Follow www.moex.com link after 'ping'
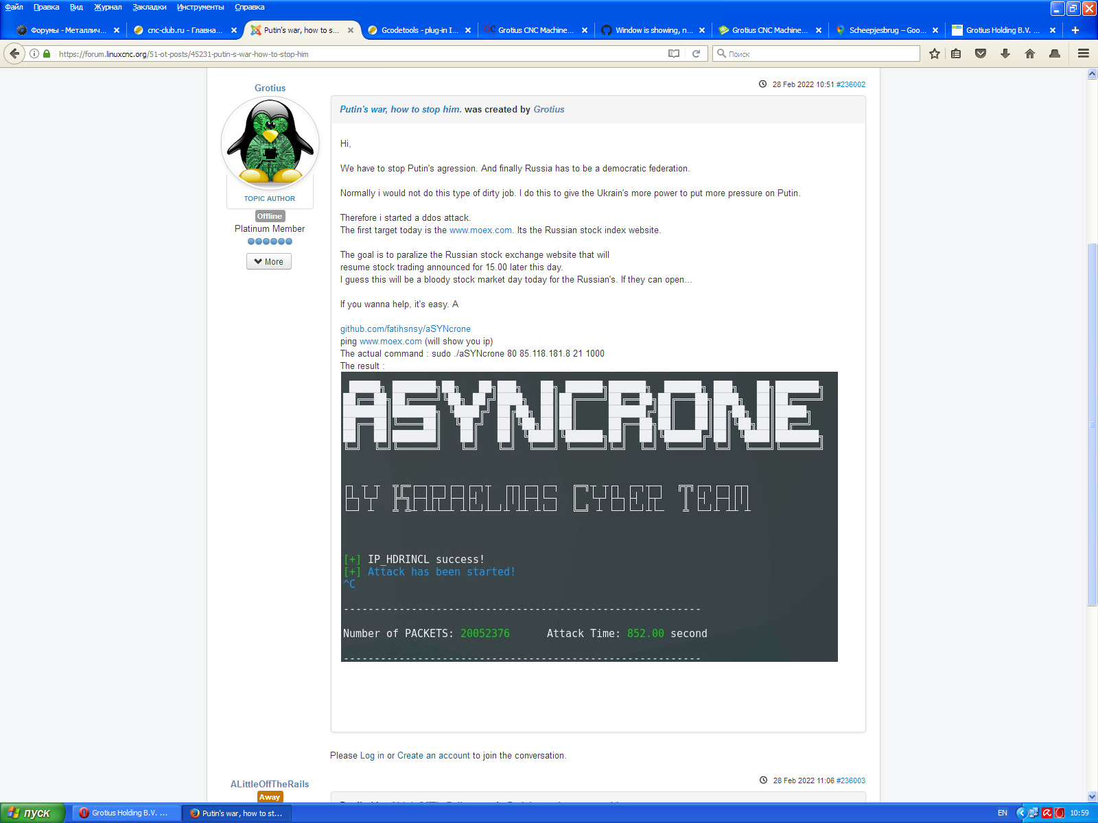The height and width of the screenshot is (823, 1098). [x=390, y=341]
